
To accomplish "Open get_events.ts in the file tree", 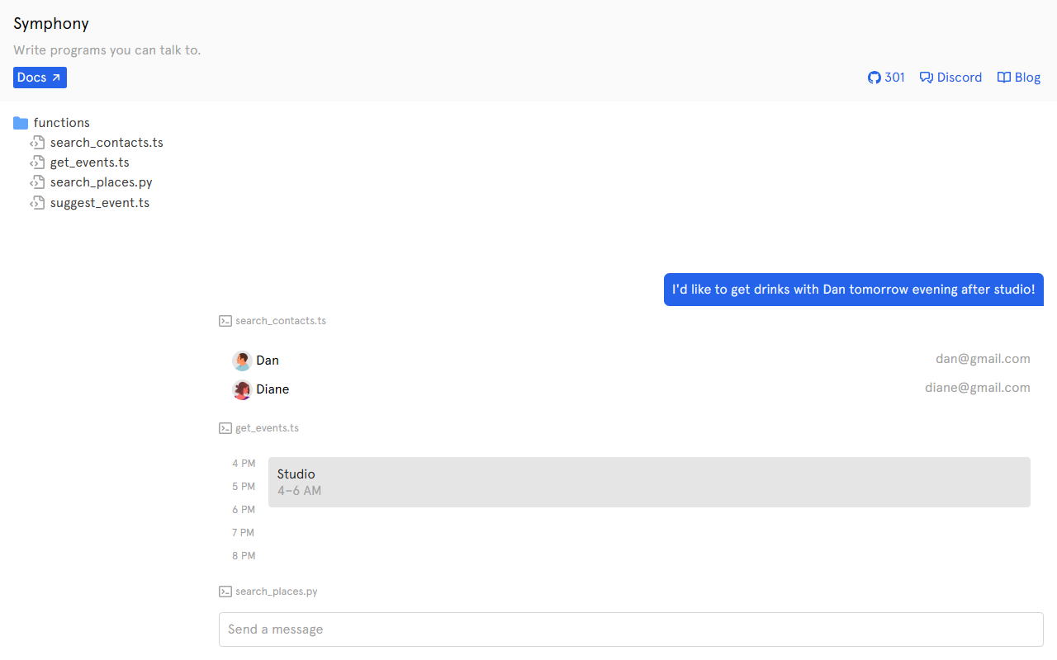I will pos(90,163).
